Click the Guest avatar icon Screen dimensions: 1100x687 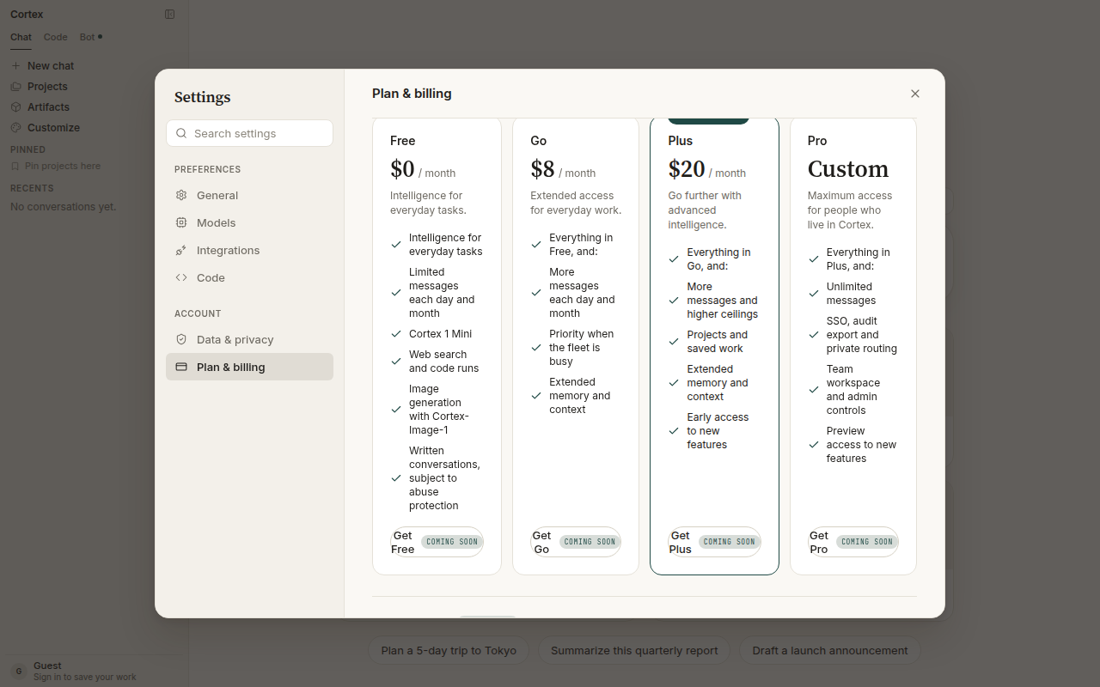(x=18, y=671)
